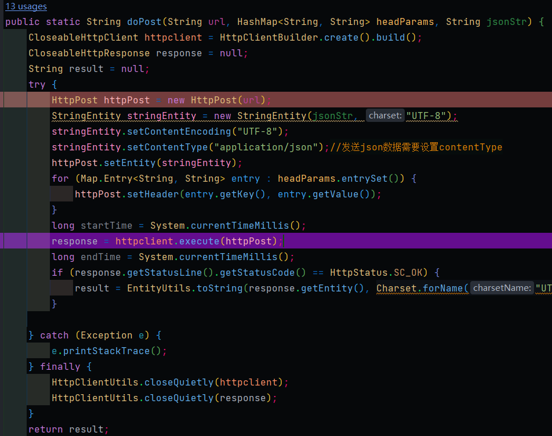Toggle a breakpoint beside httpclient.execute line
The width and height of the screenshot is (552, 436).
point(14,240)
